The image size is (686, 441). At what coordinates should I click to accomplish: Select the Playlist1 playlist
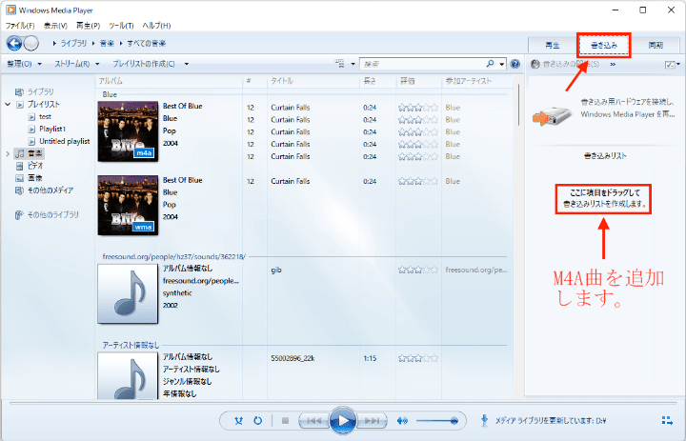(x=52, y=130)
